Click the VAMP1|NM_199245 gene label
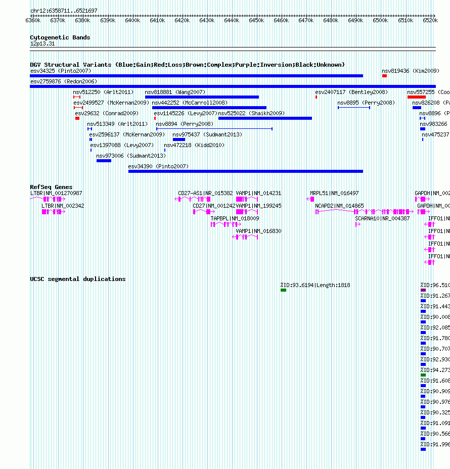Image resolution: width=450 pixels, height=469 pixels. pyautogui.click(x=258, y=206)
